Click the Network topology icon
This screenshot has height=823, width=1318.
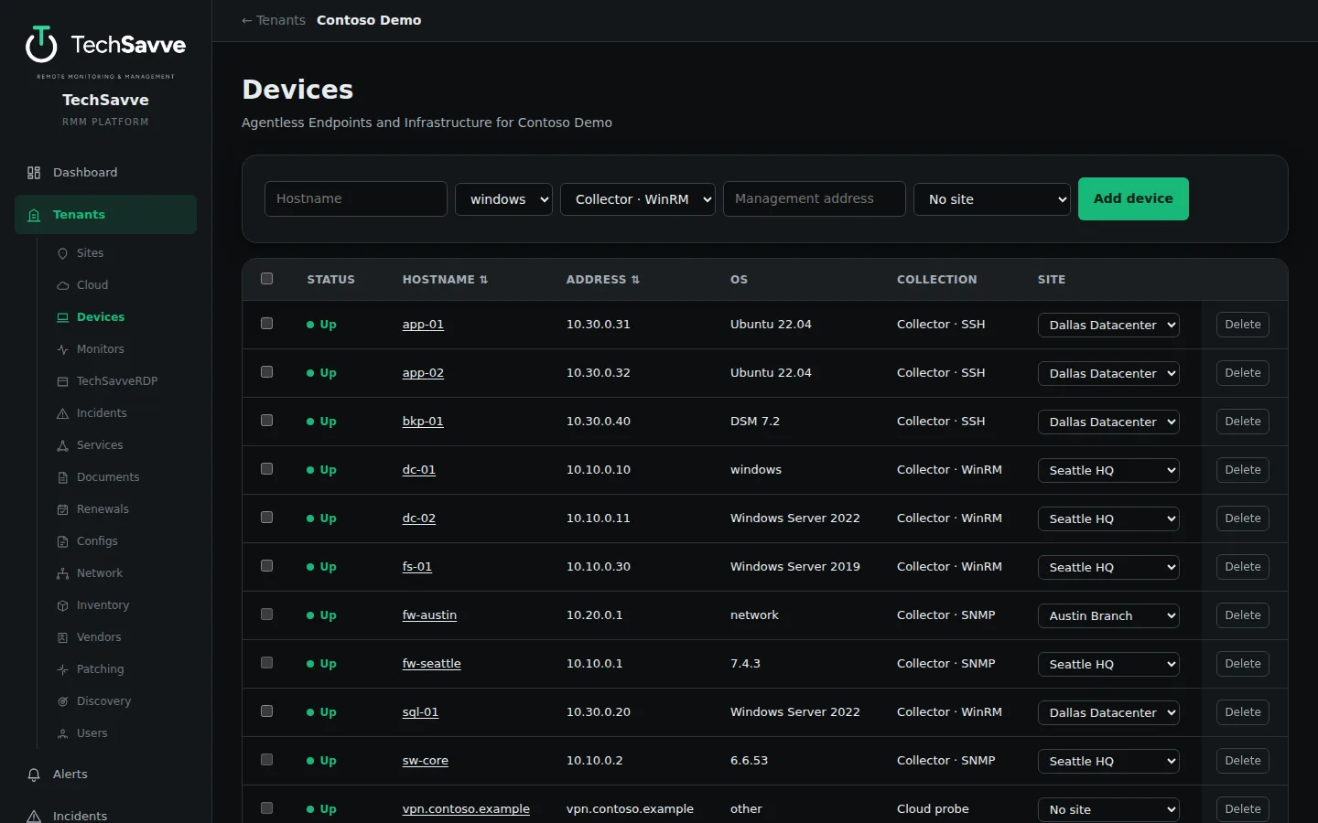(62, 573)
